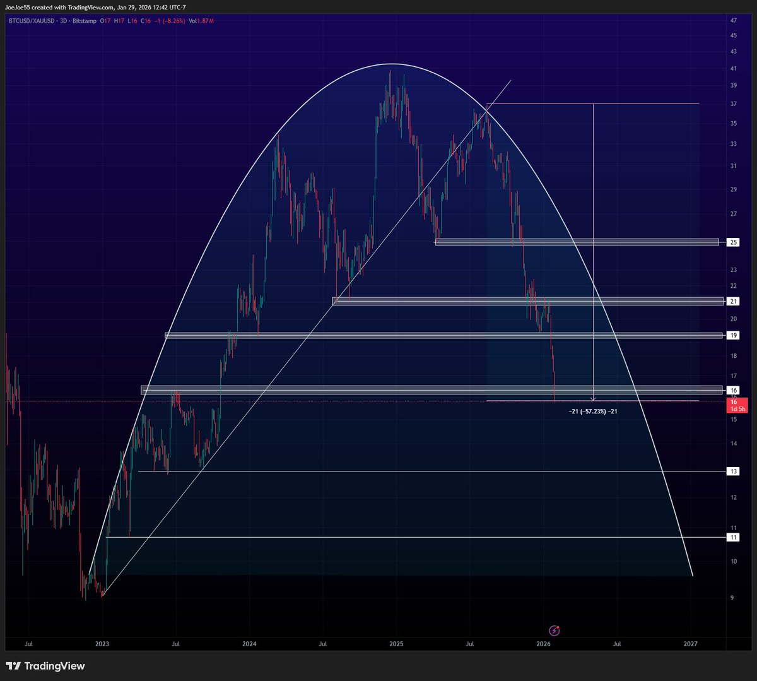Click the 19 horizontal level label
Screen dimensions: 757x681
coord(732,335)
